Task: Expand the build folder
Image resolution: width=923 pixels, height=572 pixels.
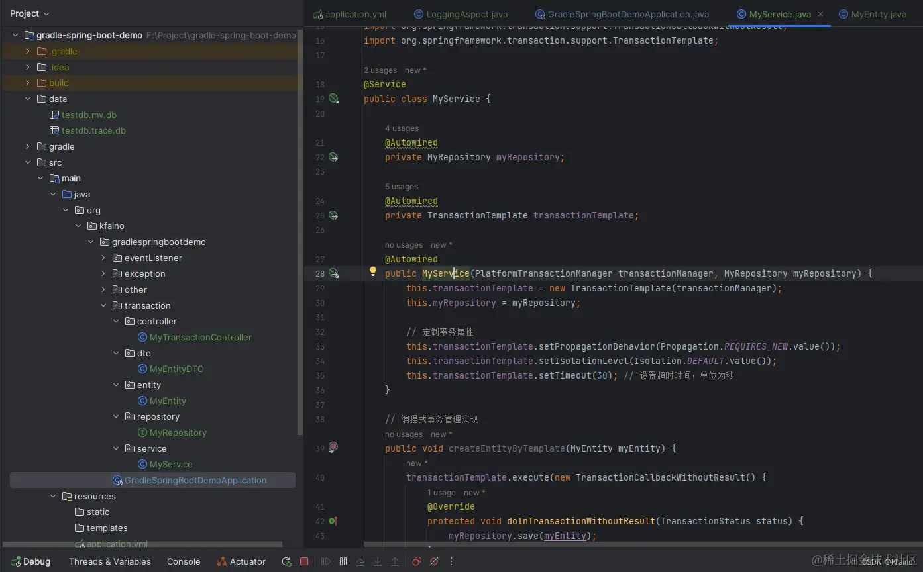Action: [x=27, y=83]
